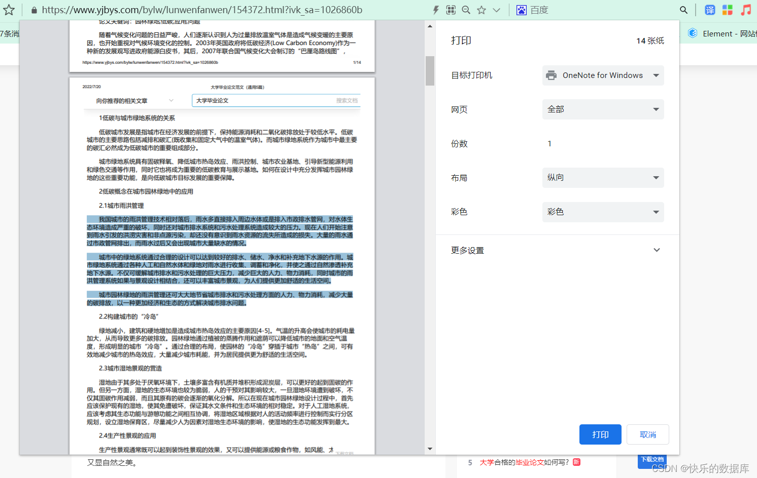
Task: Click the lightning extension icon in toolbar
Action: pos(436,10)
